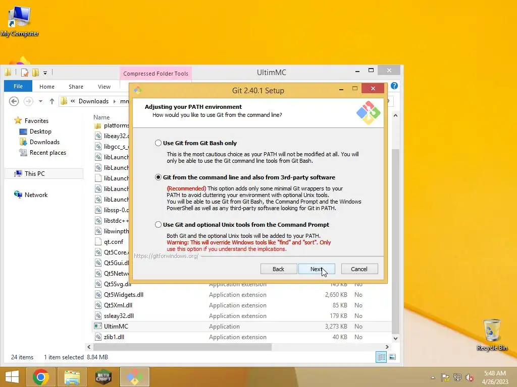Go up one folder level
This screenshot has width=517, height=387.
tap(52, 101)
